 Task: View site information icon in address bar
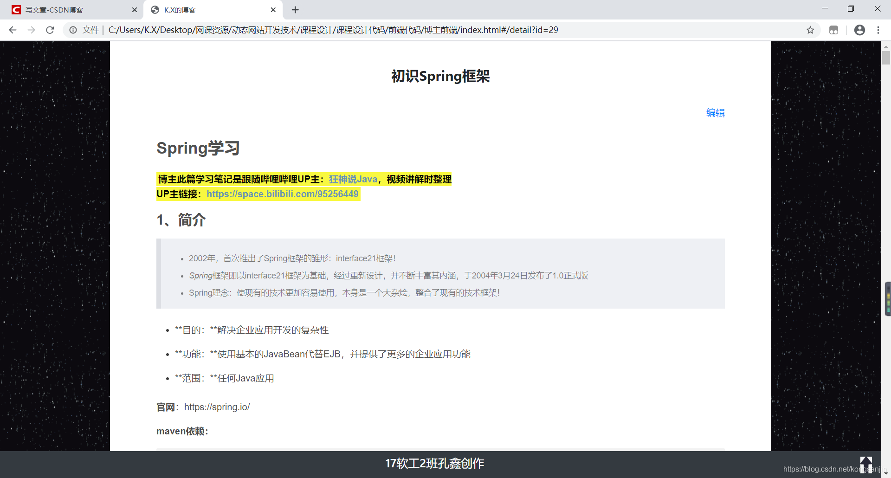pyautogui.click(x=73, y=30)
